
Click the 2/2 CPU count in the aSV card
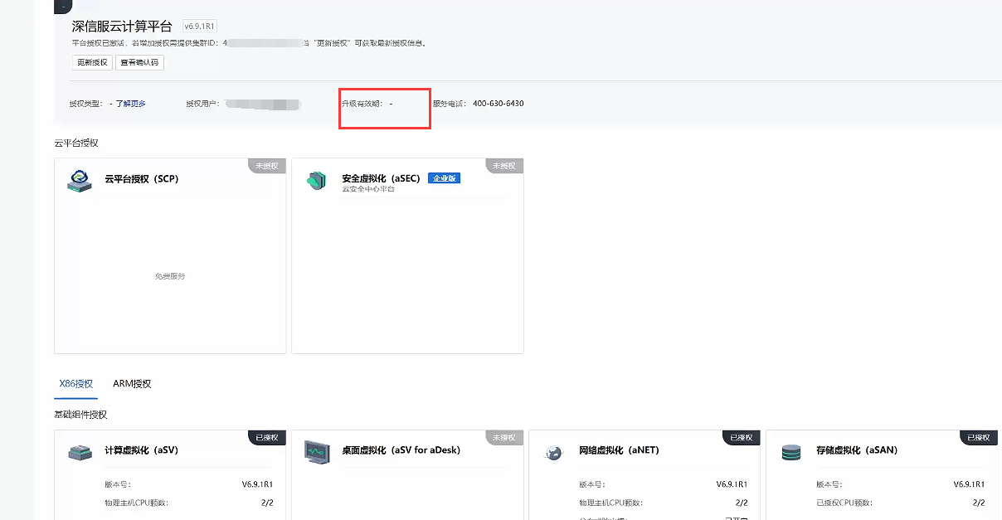pos(267,503)
